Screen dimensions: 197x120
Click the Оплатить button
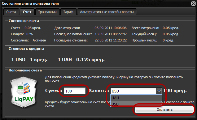click(x=164, y=109)
